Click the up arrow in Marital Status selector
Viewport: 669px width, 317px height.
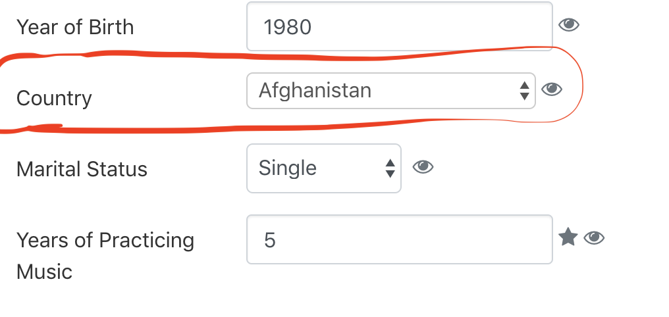pos(390,162)
